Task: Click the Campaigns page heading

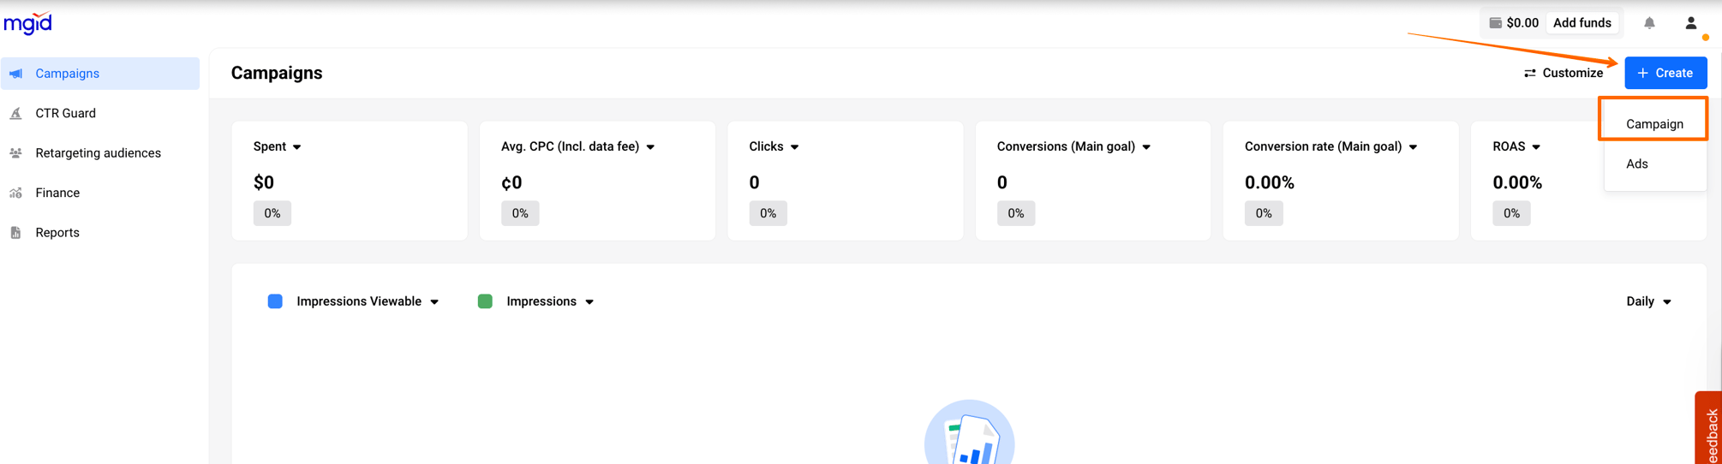Action: point(277,73)
